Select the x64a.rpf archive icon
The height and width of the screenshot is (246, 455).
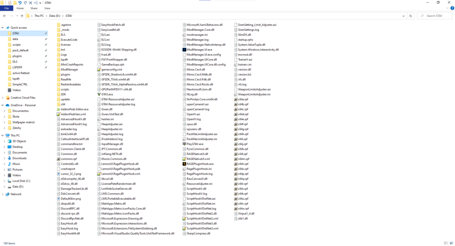click(236, 99)
